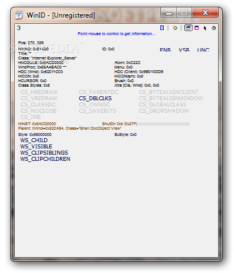Click the CS_GLOBALCLASS style flag
Viewport: 234px width, 273px height.
click(x=163, y=105)
